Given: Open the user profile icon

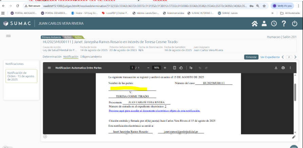Looking at the screenshot, I should click(x=264, y=24).
